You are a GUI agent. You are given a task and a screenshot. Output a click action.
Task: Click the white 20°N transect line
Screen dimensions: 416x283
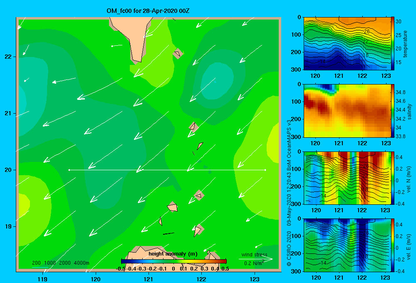pyautogui.click(x=167, y=170)
